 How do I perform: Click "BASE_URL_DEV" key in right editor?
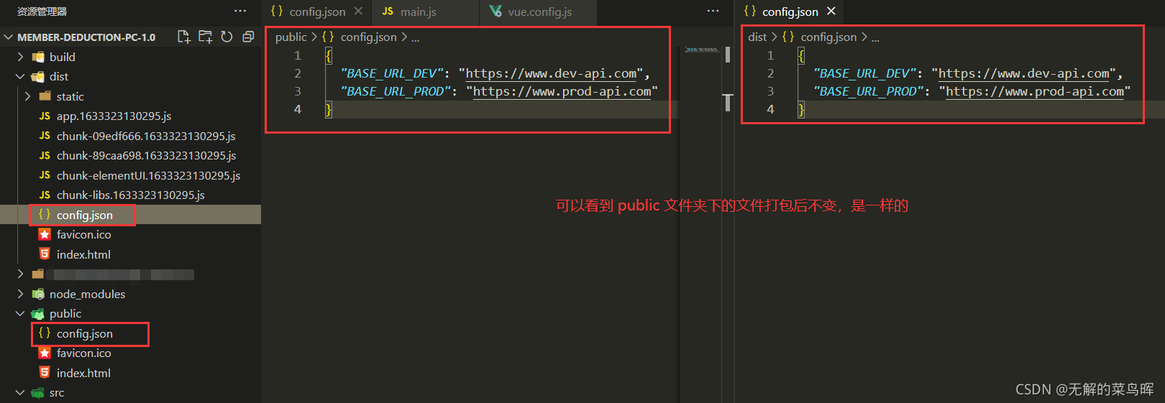[865, 73]
